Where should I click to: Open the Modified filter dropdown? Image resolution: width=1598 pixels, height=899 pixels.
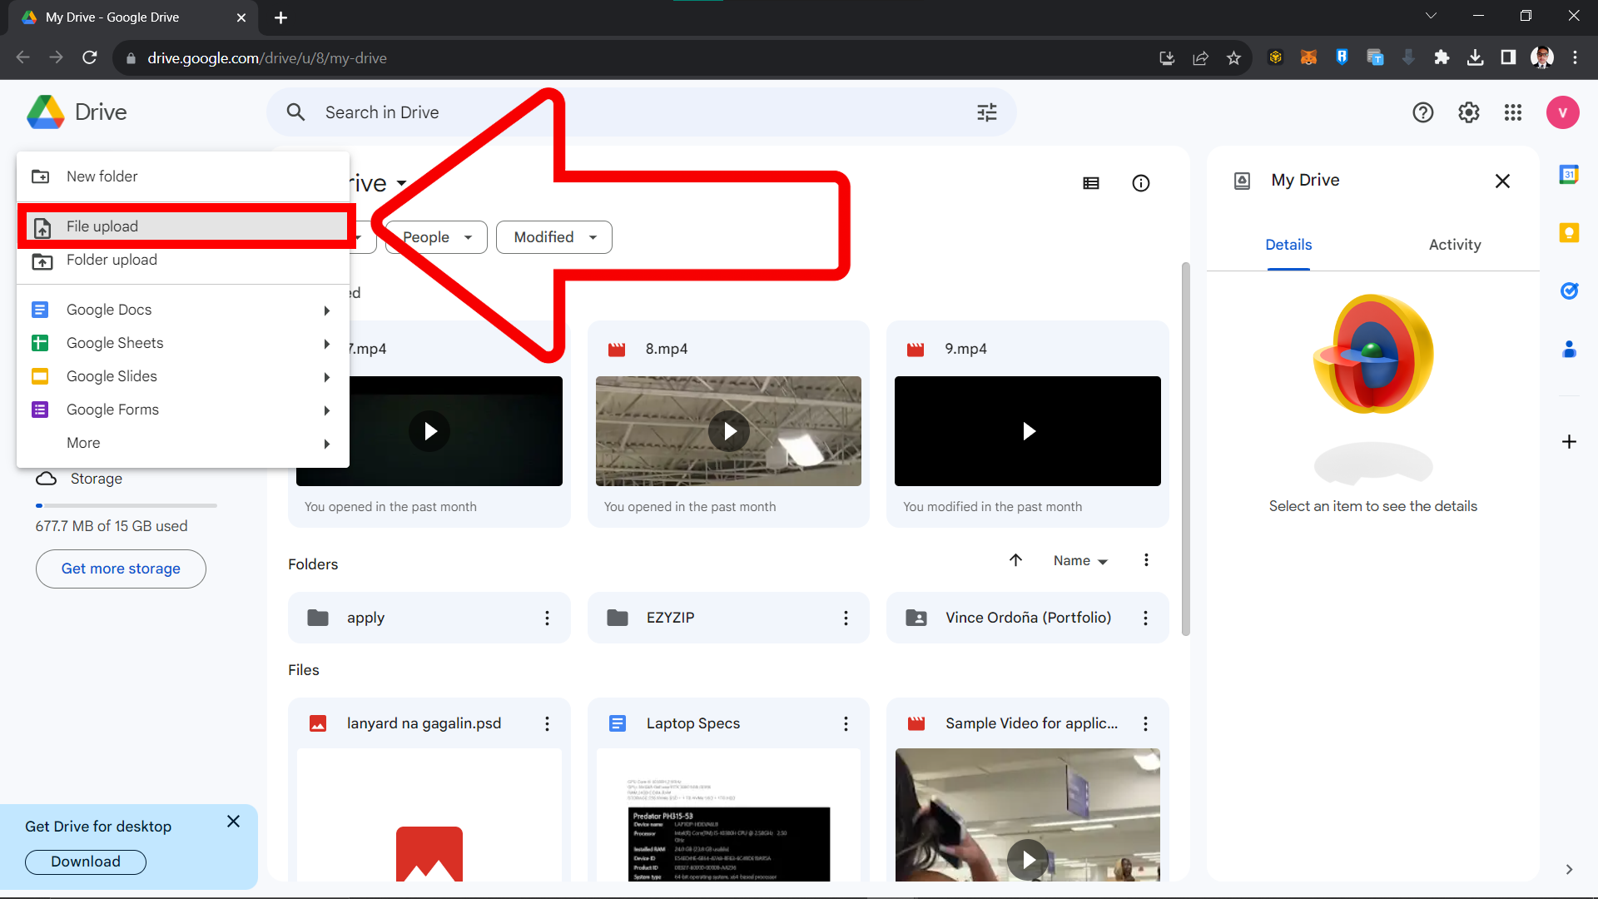[x=553, y=237]
